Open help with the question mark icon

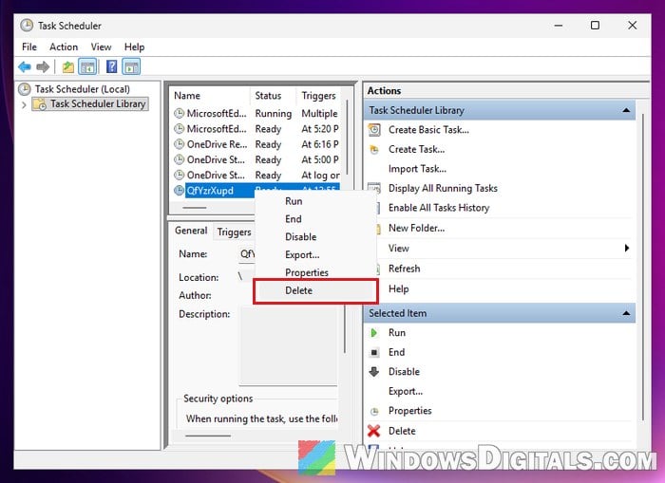(111, 67)
